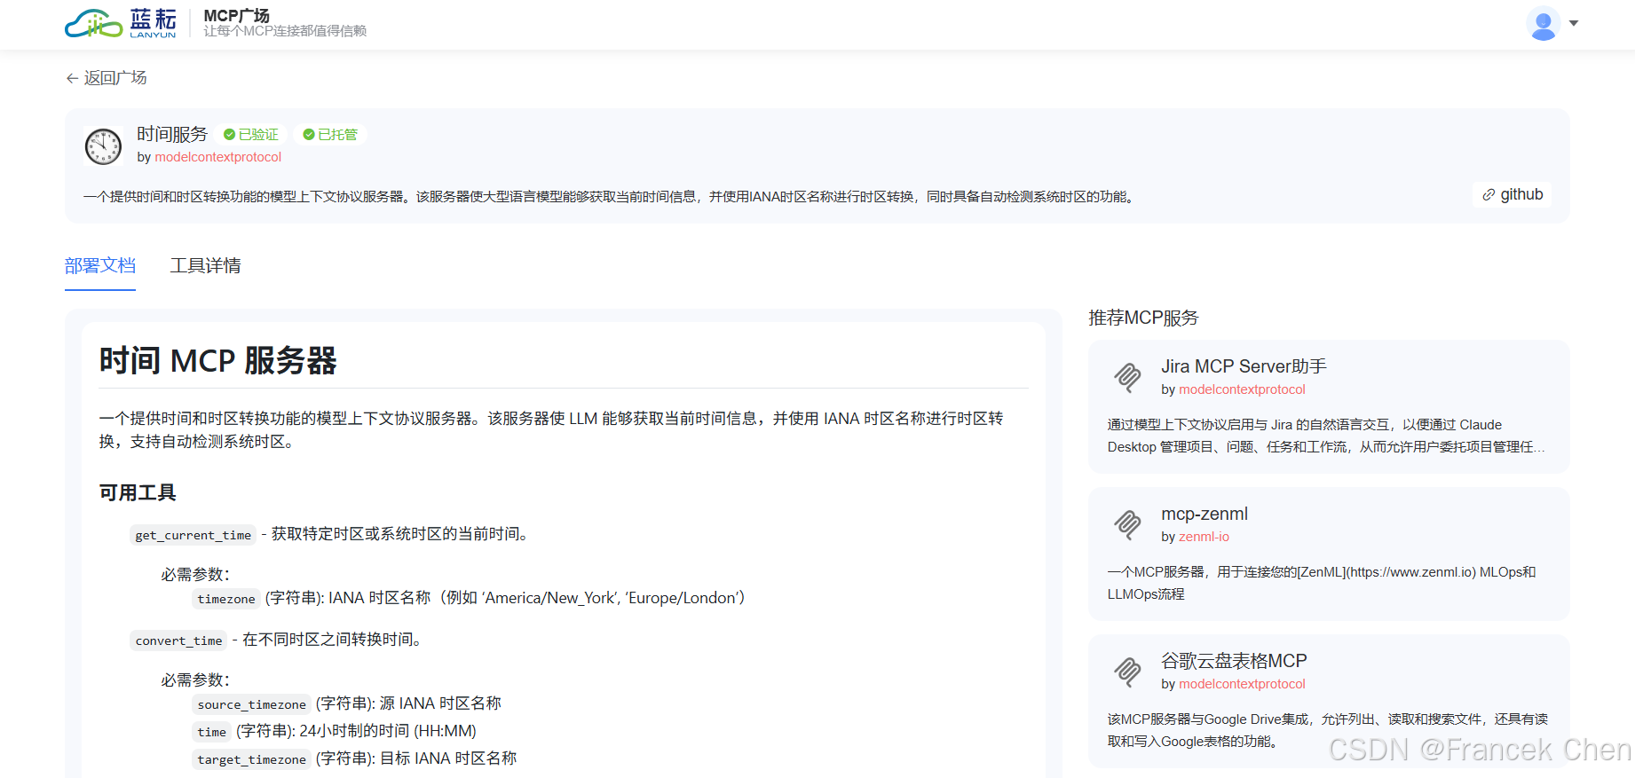Open modelcontextprotocol author link under 时间服务
Viewport: 1635px width, 778px height.
tap(218, 157)
